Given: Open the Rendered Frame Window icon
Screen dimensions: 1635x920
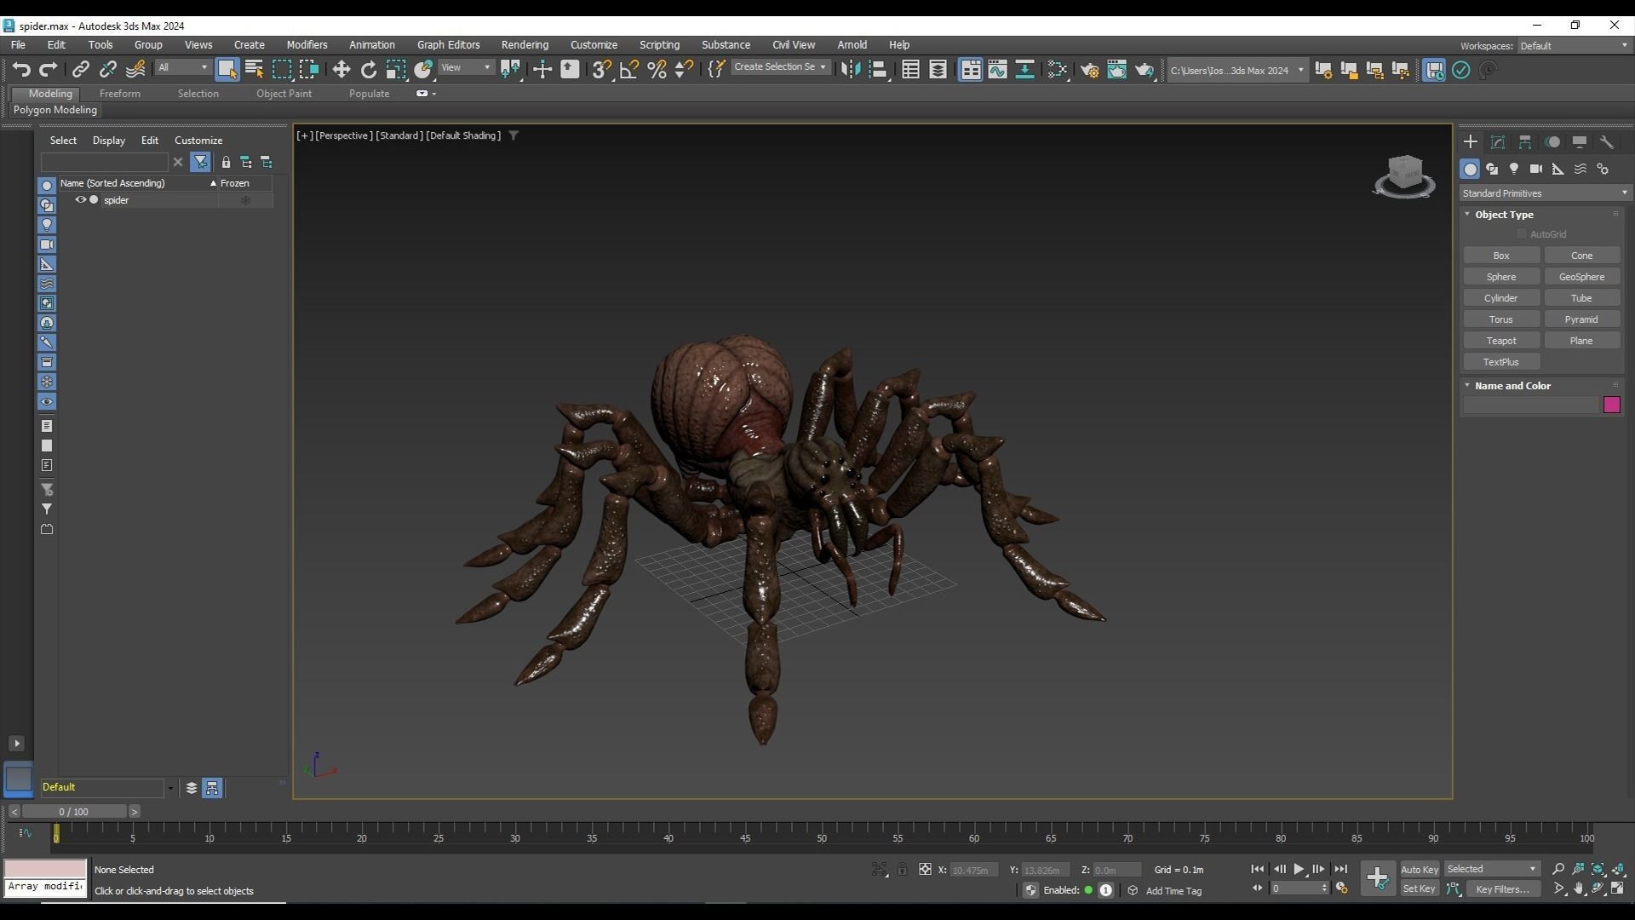Looking at the screenshot, I should point(1117,70).
